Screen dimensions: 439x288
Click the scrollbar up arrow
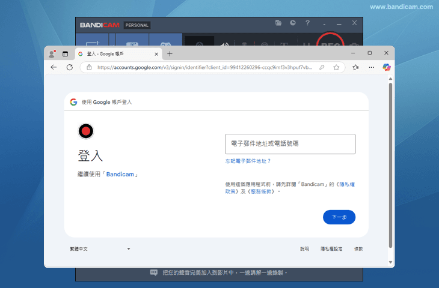390,79
